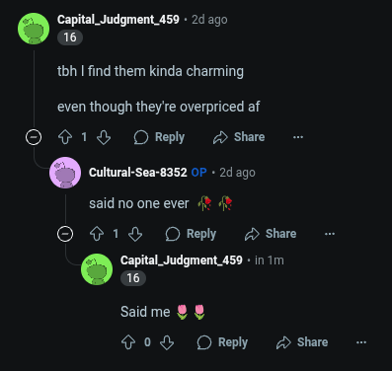This screenshot has width=392, height=371.
Task: Upvote the "Said me" comment
Action: [128, 342]
